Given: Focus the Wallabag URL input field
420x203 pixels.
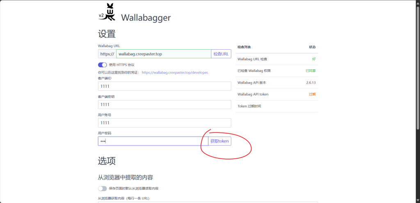Looking at the screenshot, I should point(163,54).
